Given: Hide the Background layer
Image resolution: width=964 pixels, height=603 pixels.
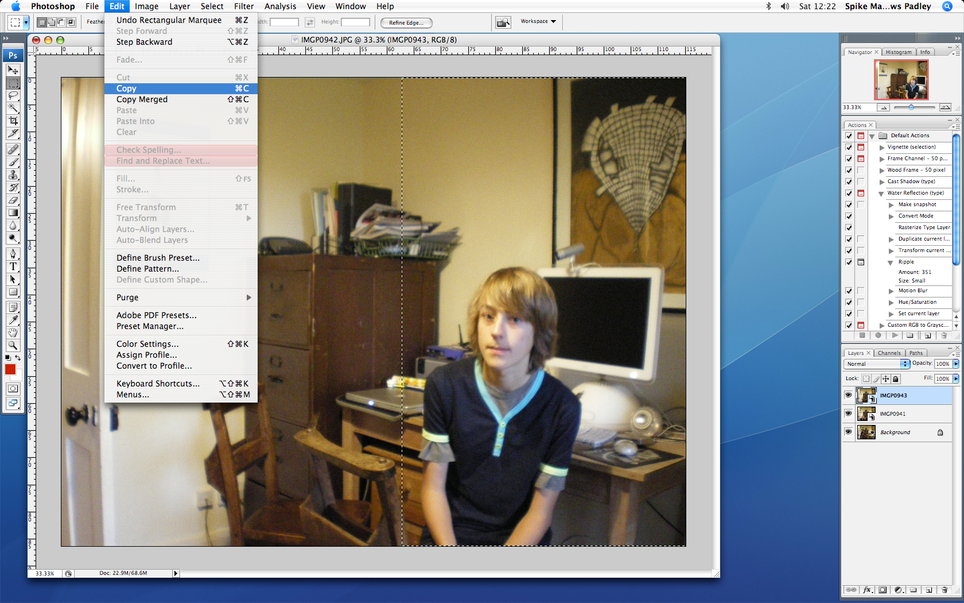Looking at the screenshot, I should click(848, 432).
